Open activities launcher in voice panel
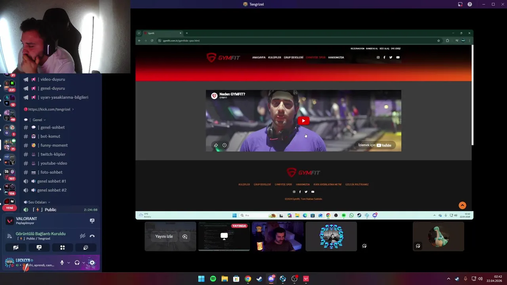Screen dimensions: 507x285 point(62,247)
